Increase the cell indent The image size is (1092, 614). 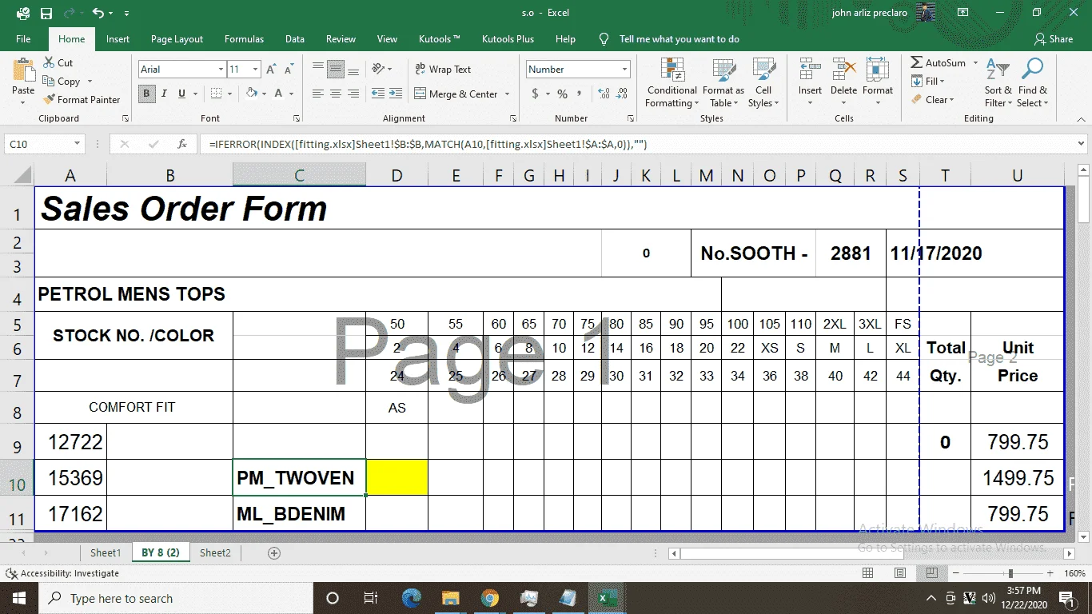pyautogui.click(x=397, y=94)
